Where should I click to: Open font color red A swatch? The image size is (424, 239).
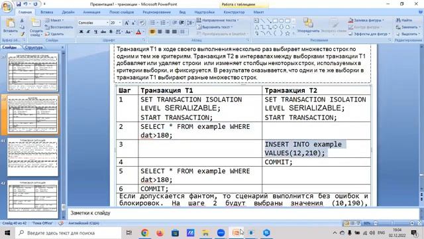coord(138,32)
